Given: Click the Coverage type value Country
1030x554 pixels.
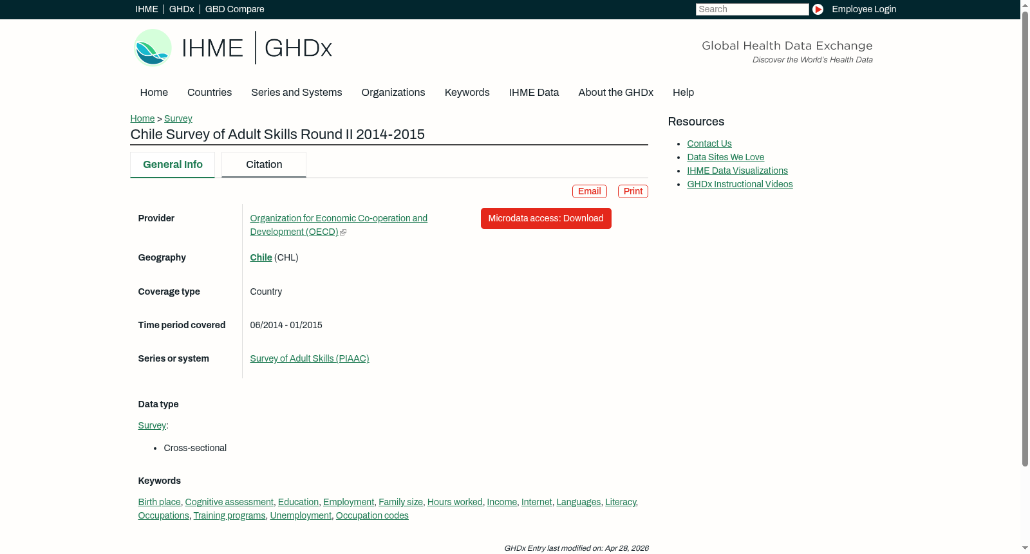Looking at the screenshot, I should tap(266, 291).
